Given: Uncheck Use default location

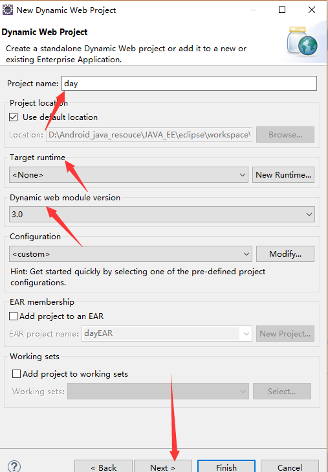Looking at the screenshot, I should [13, 117].
